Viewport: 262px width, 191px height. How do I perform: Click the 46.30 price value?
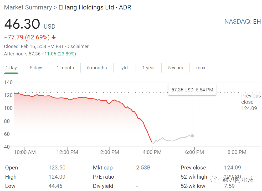coord(22,24)
